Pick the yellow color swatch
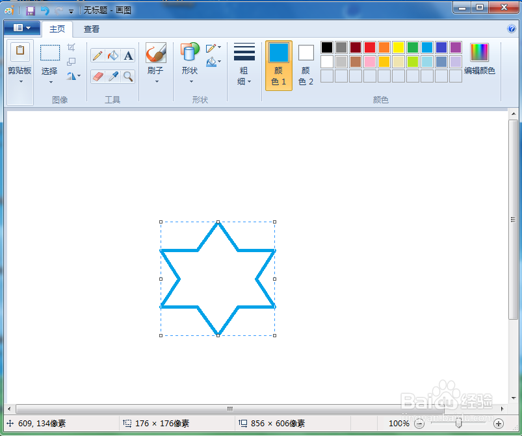Image resolution: width=522 pixels, height=436 pixels. (398, 47)
